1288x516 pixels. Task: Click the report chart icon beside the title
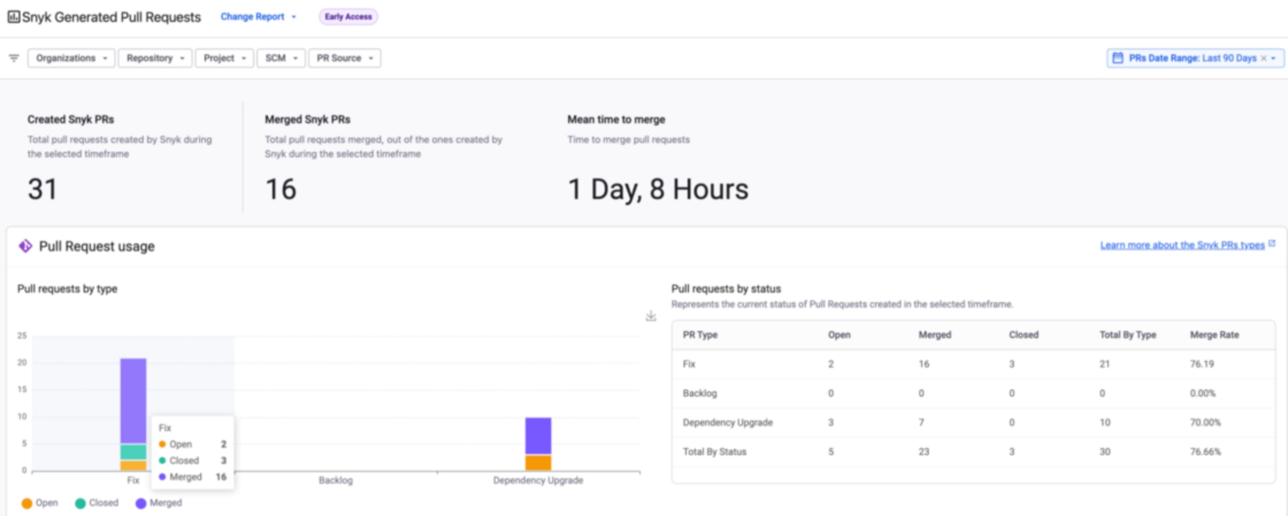(14, 17)
